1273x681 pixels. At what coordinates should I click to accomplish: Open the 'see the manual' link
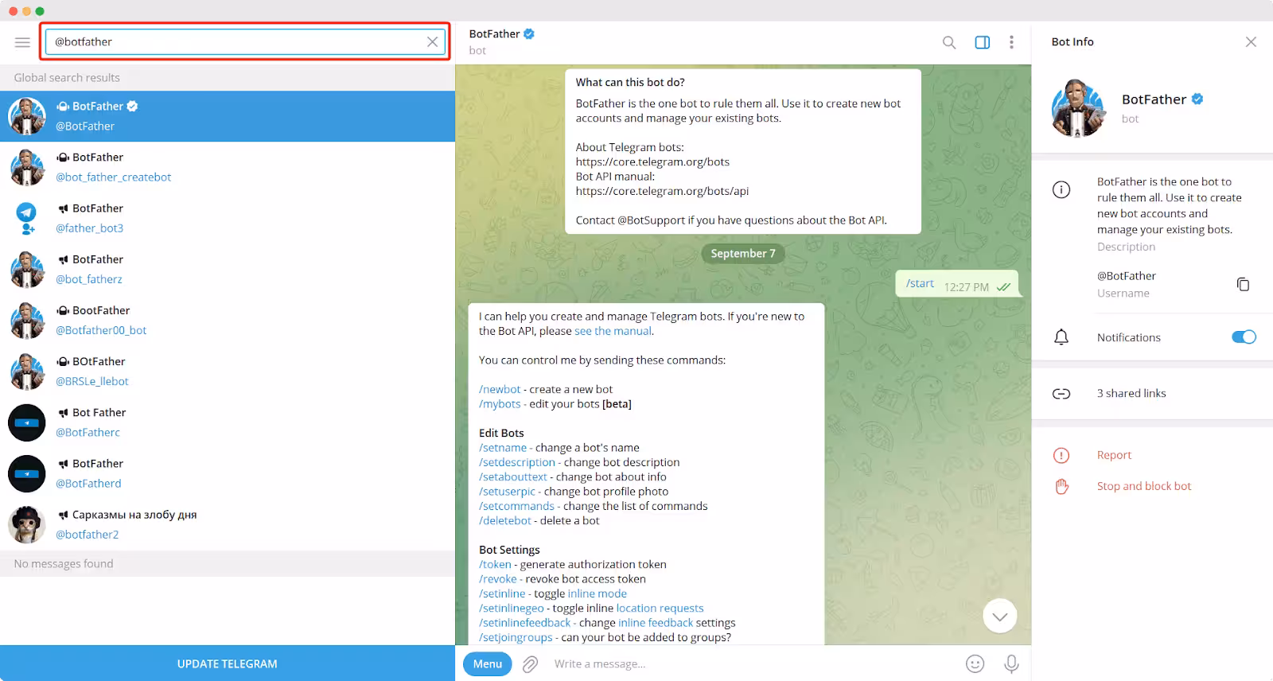613,331
